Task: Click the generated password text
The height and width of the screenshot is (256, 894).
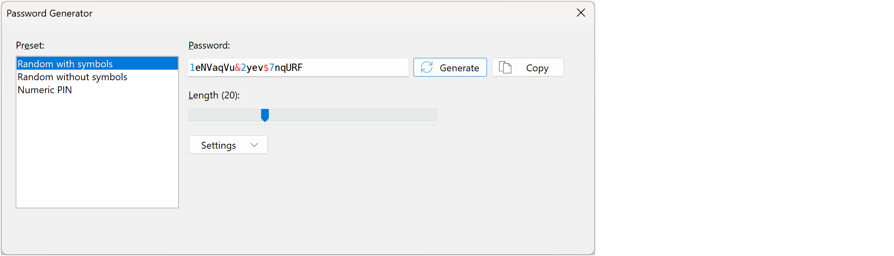Action: pyautogui.click(x=246, y=68)
